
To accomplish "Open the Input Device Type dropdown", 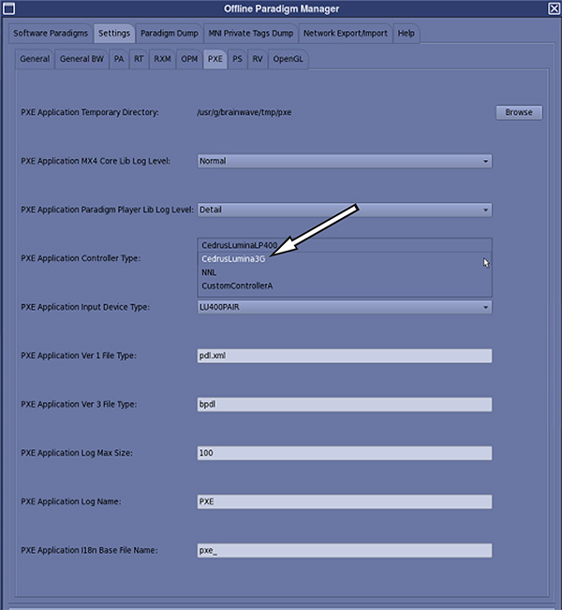I will (x=344, y=307).
